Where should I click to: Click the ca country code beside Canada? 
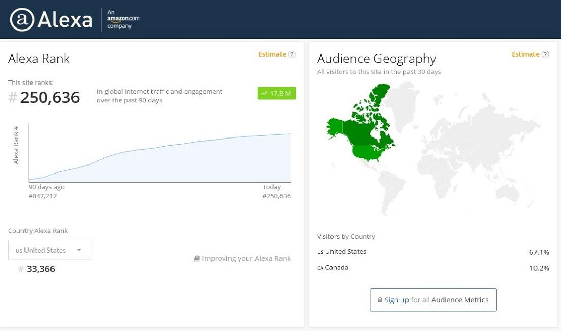[321, 268]
